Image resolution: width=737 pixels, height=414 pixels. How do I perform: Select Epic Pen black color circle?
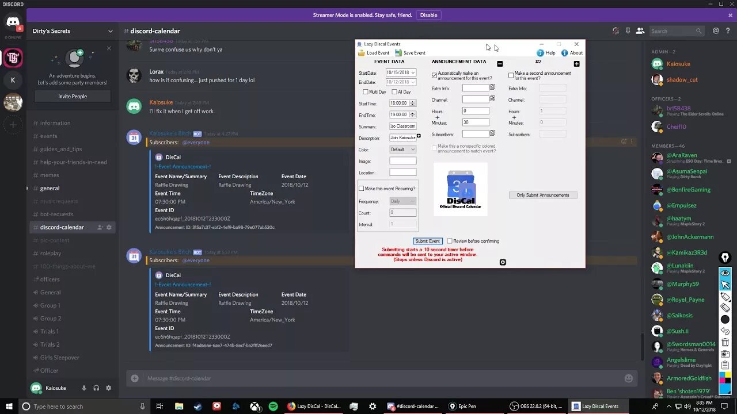click(725, 319)
